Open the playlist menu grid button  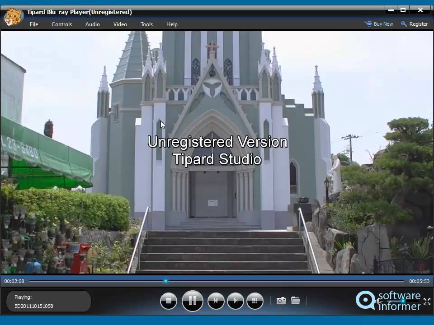tap(255, 301)
